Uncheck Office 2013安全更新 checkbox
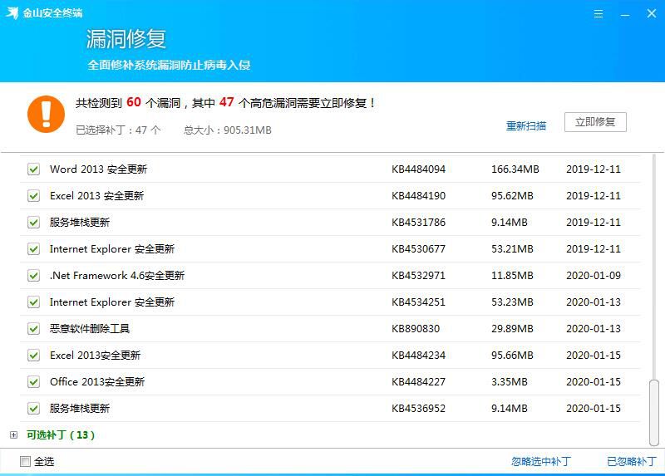The width and height of the screenshot is (665, 476). point(33,382)
